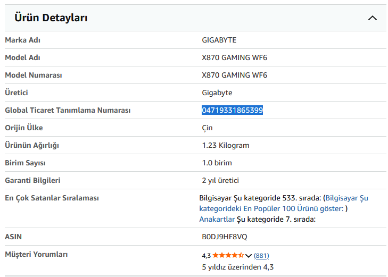The height and width of the screenshot is (277, 388).
Task: Open the rating breakdown chevron beside stars
Action: 249,256
